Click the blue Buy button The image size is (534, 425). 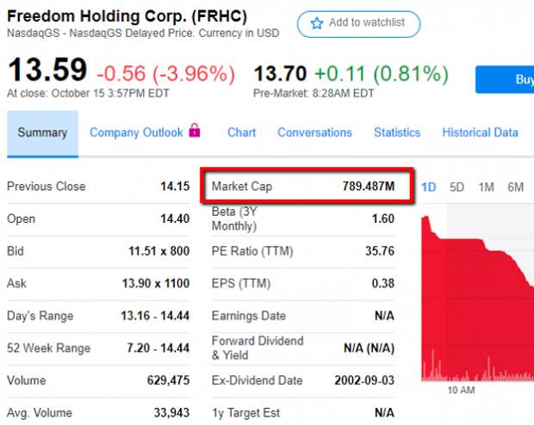[x=505, y=79]
